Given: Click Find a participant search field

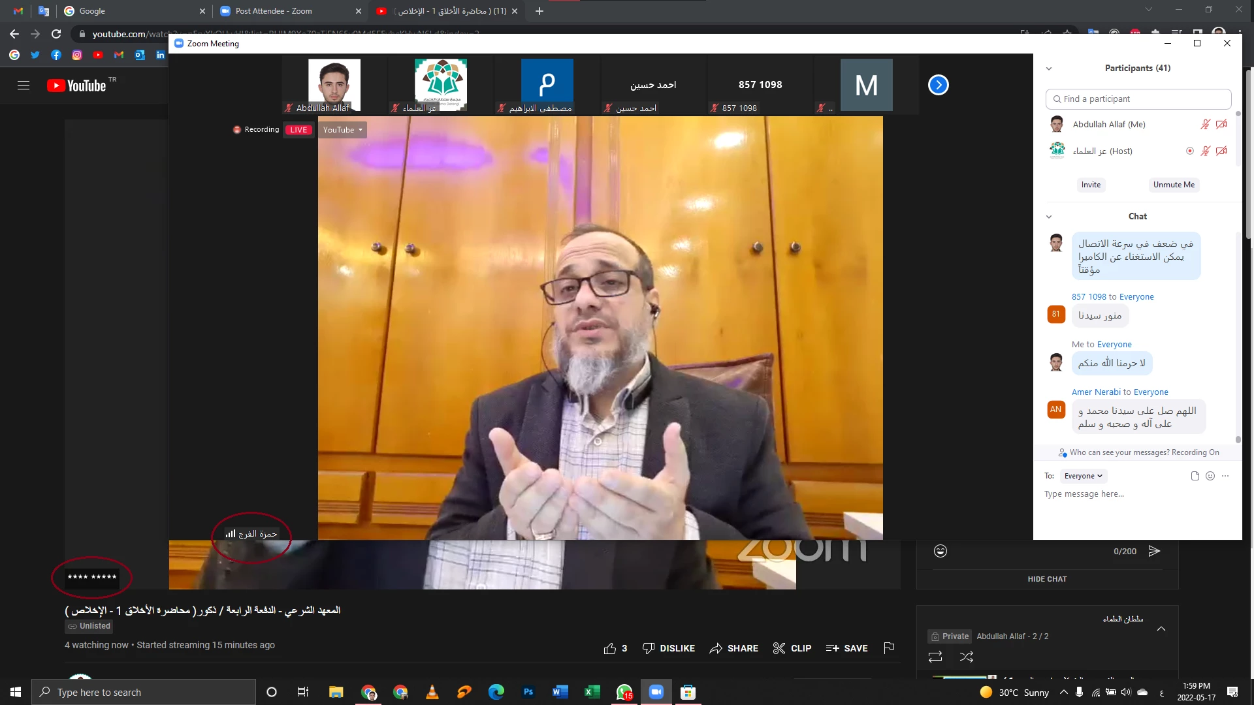Looking at the screenshot, I should (1138, 99).
